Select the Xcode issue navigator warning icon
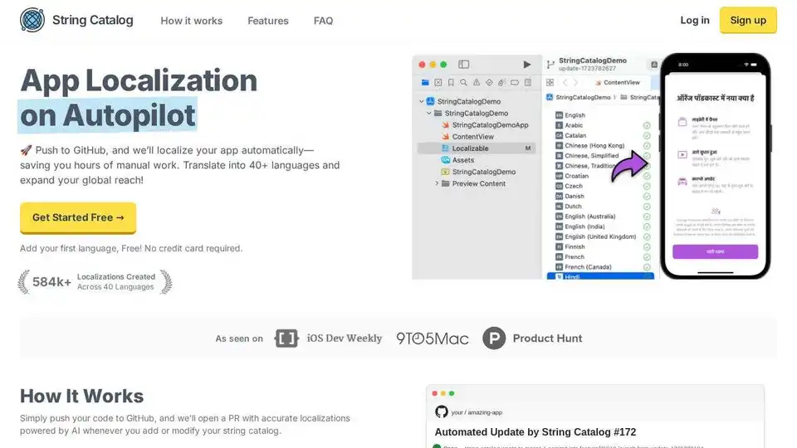Viewport: 797px width, 448px height. pos(477,82)
